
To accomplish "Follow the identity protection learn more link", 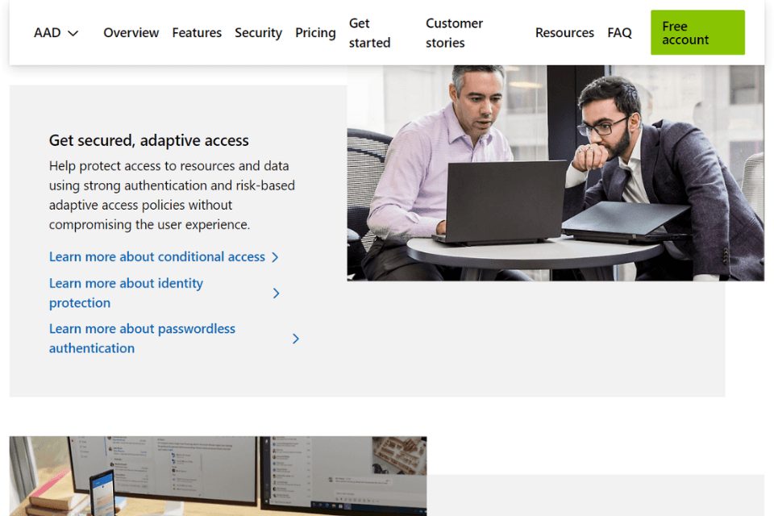I will 126,293.
